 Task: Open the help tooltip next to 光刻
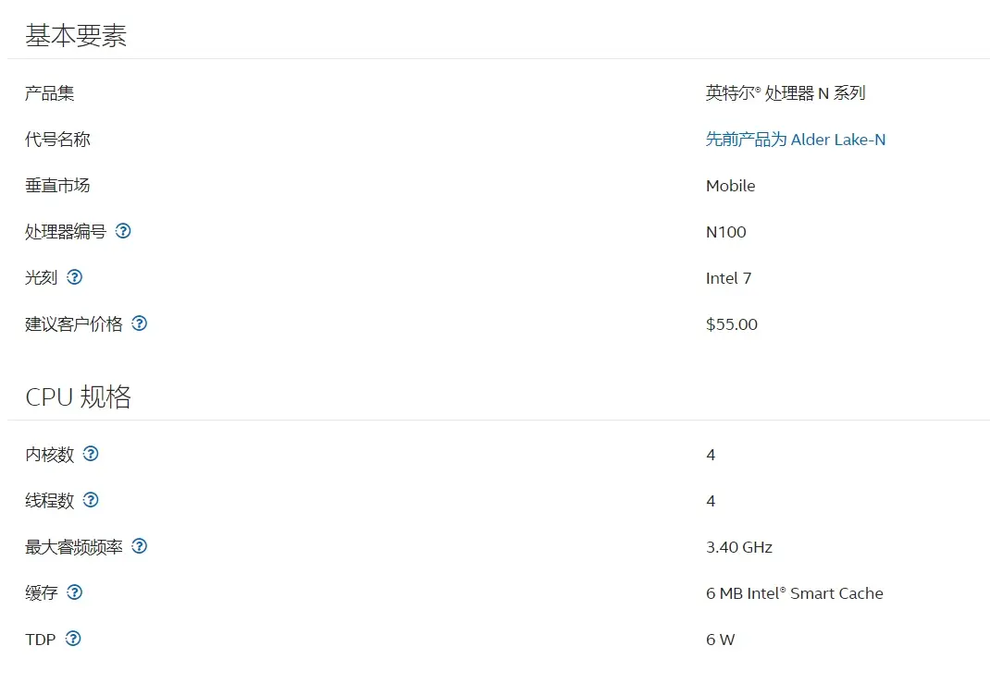coord(75,277)
